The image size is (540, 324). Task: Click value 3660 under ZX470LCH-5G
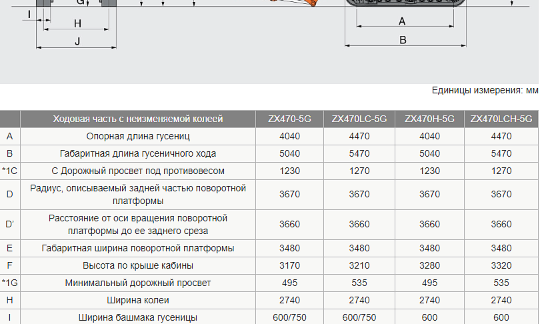501,224
